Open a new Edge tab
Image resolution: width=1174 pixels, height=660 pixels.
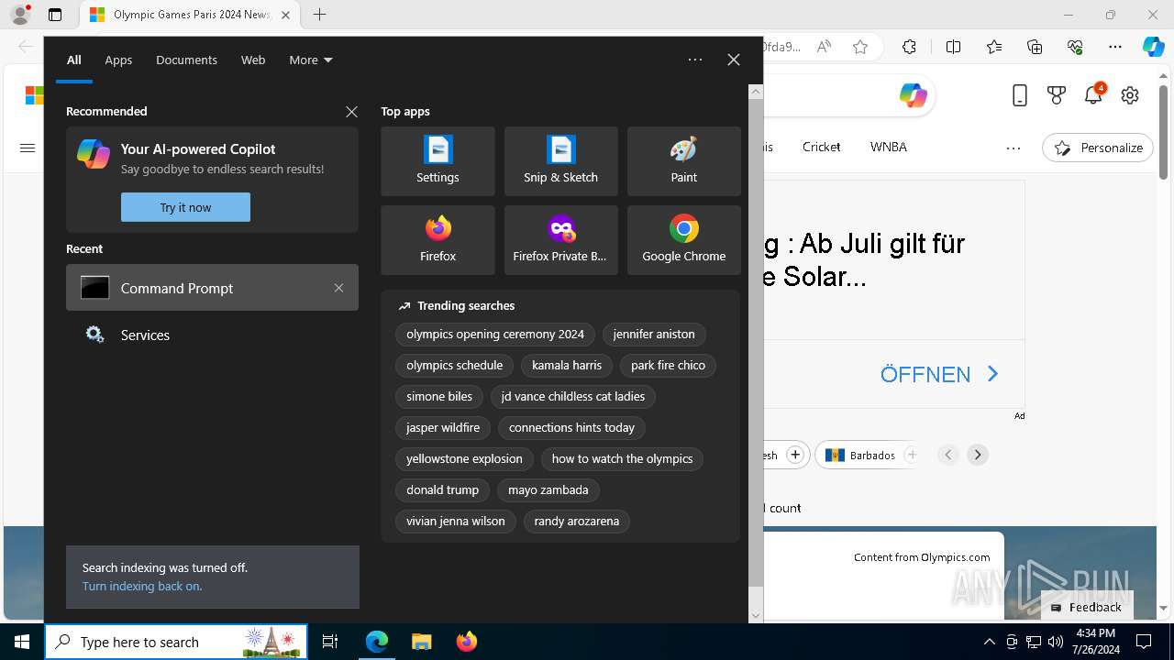[319, 15]
